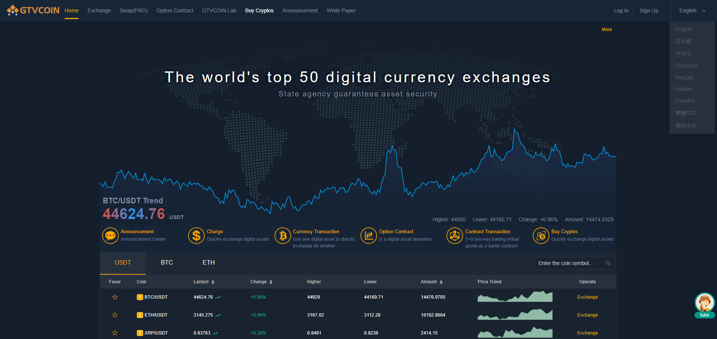Click the ETH/USDT pair name
Screen dimensions: 717x339
pyautogui.click(x=156, y=315)
